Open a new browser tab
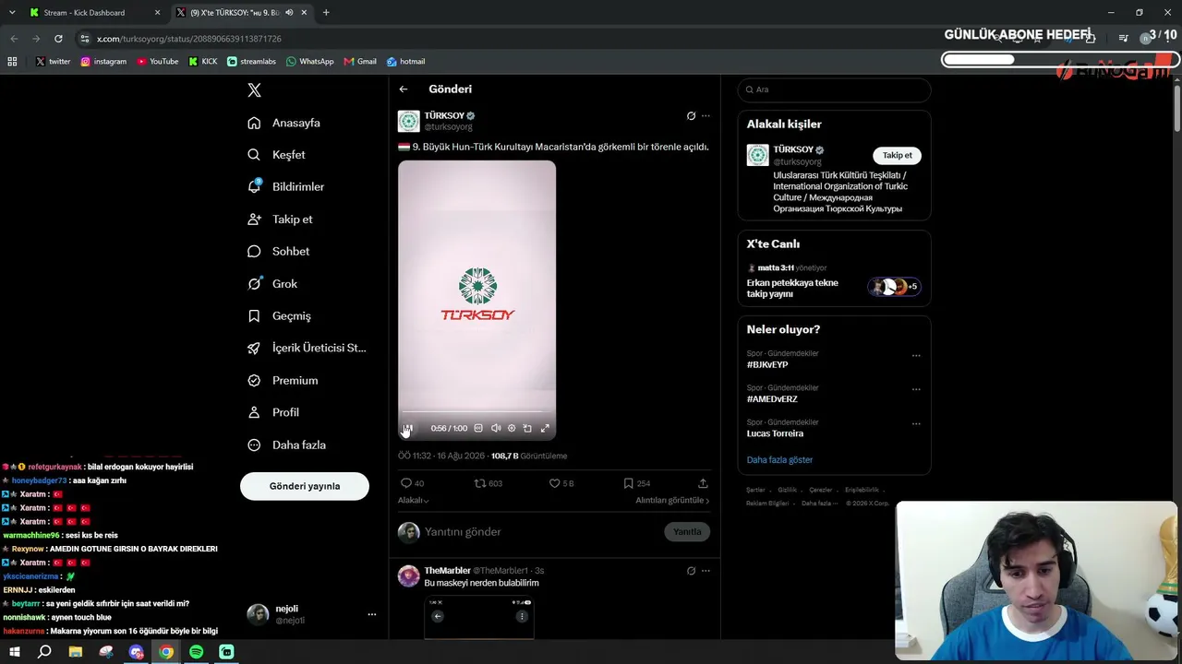 point(326,13)
